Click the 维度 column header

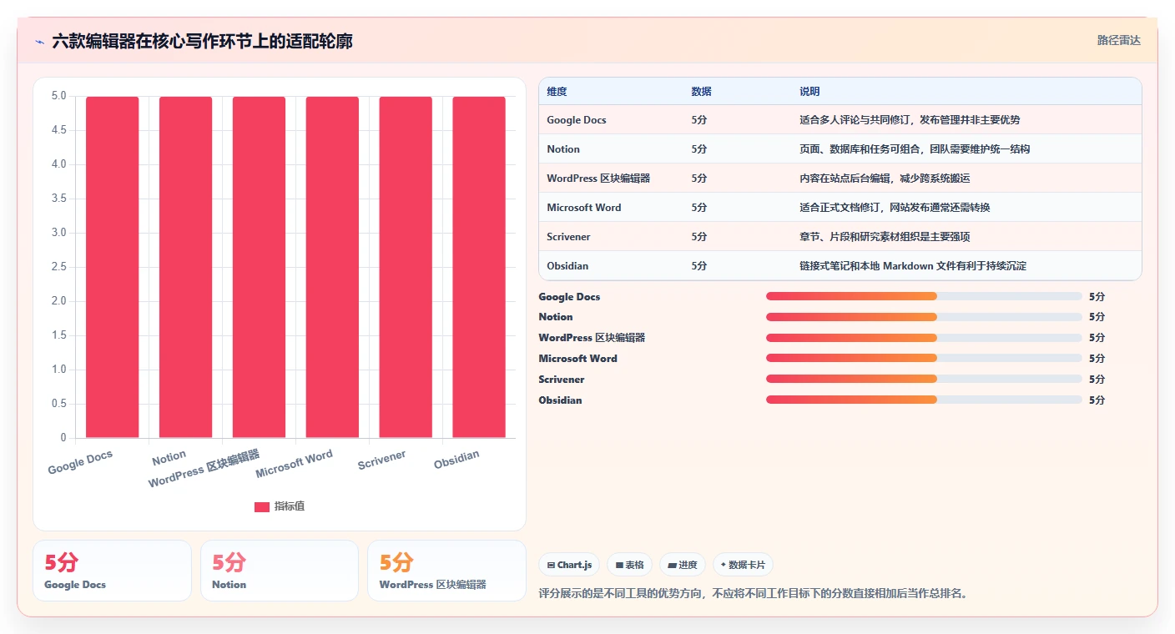(557, 92)
